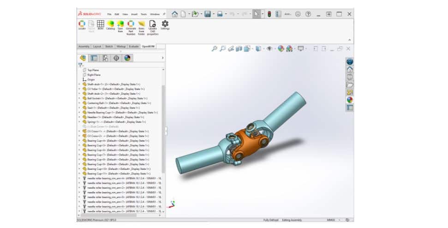Switch to the Markup tab
This screenshot has width=448, height=228.
click(x=121, y=46)
